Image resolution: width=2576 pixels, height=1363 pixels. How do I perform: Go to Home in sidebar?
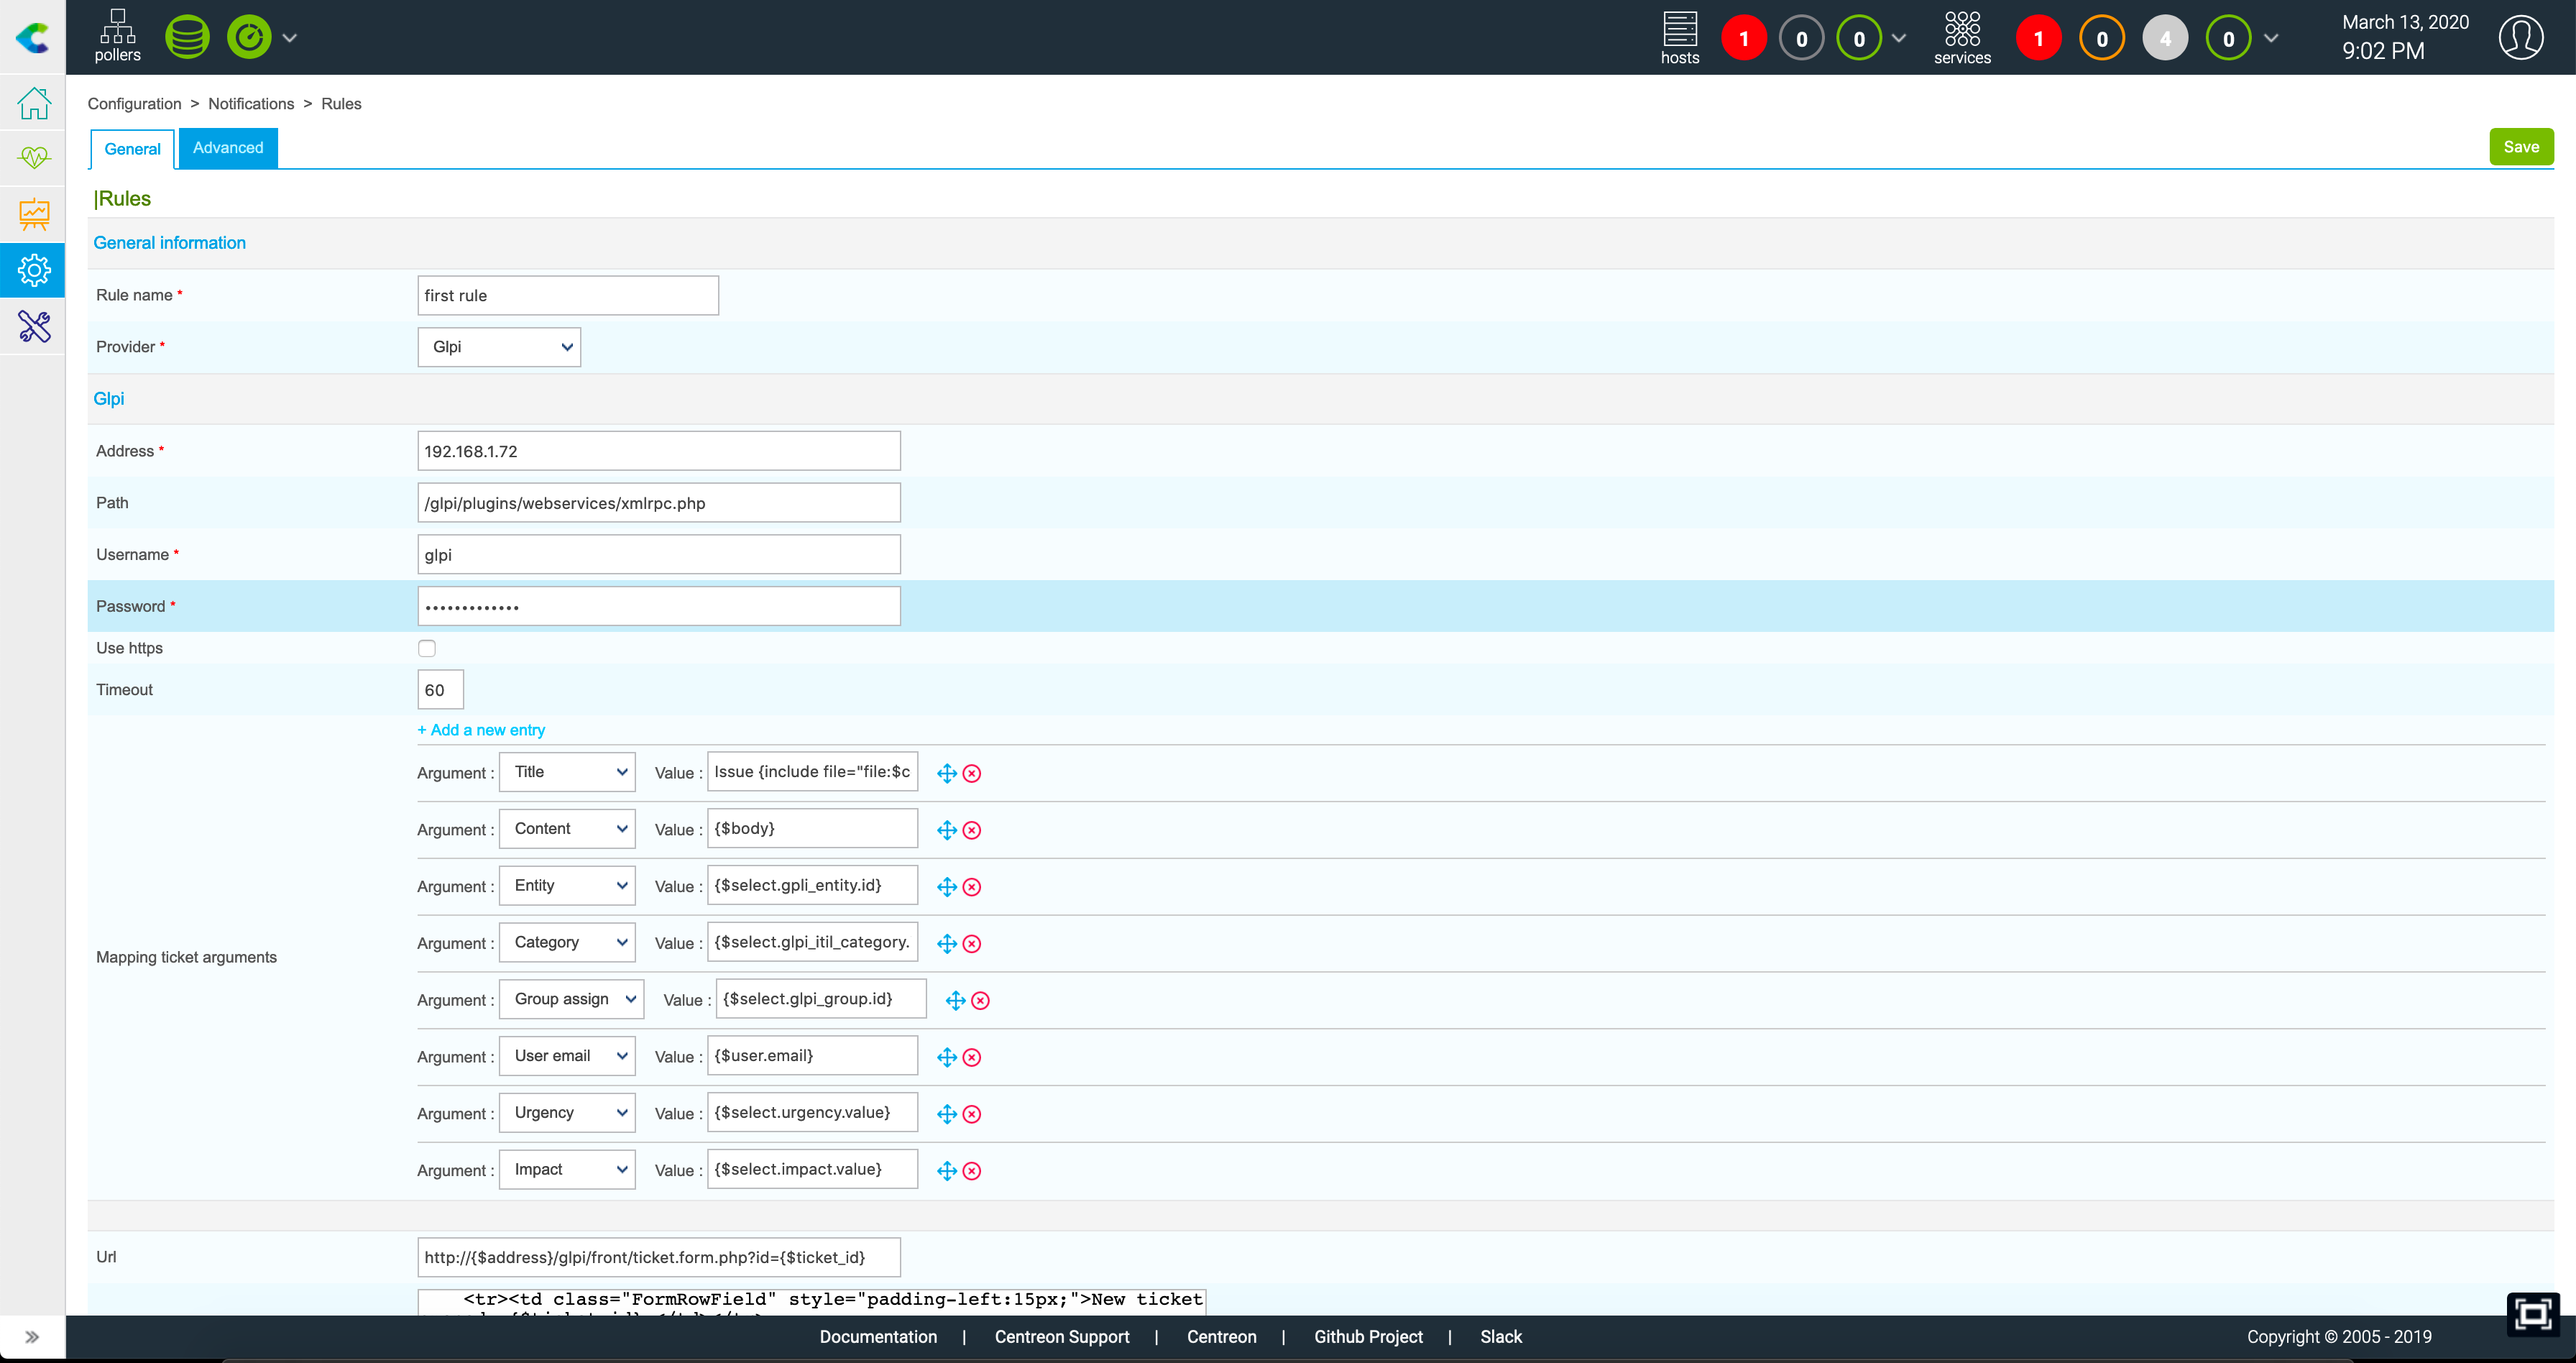point(34,103)
